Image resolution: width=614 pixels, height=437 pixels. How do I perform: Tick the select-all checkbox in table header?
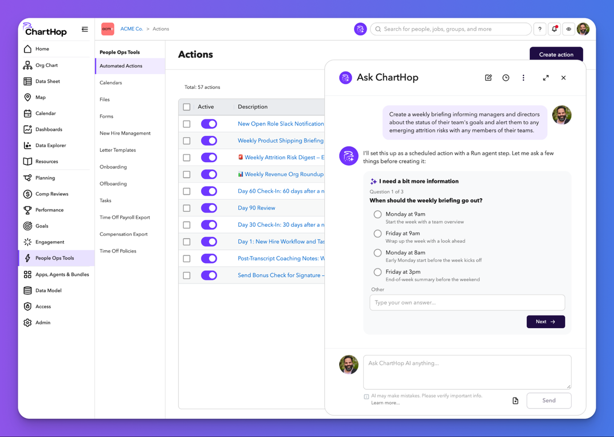[x=187, y=107]
